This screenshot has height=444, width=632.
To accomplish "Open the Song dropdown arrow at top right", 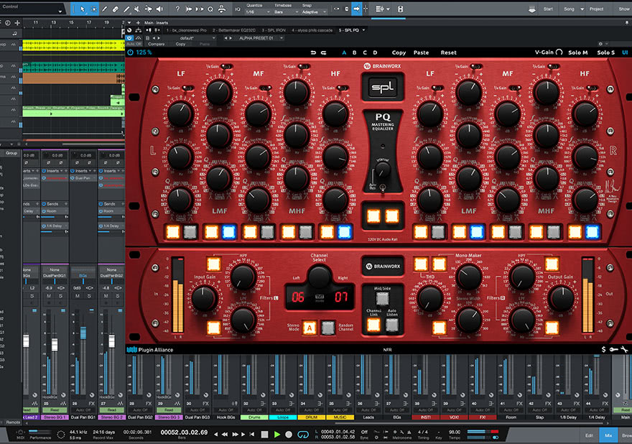I will [x=582, y=9].
